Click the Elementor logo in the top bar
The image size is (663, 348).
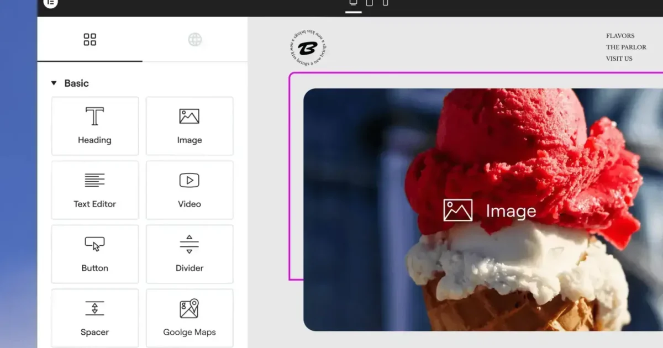[x=50, y=3]
